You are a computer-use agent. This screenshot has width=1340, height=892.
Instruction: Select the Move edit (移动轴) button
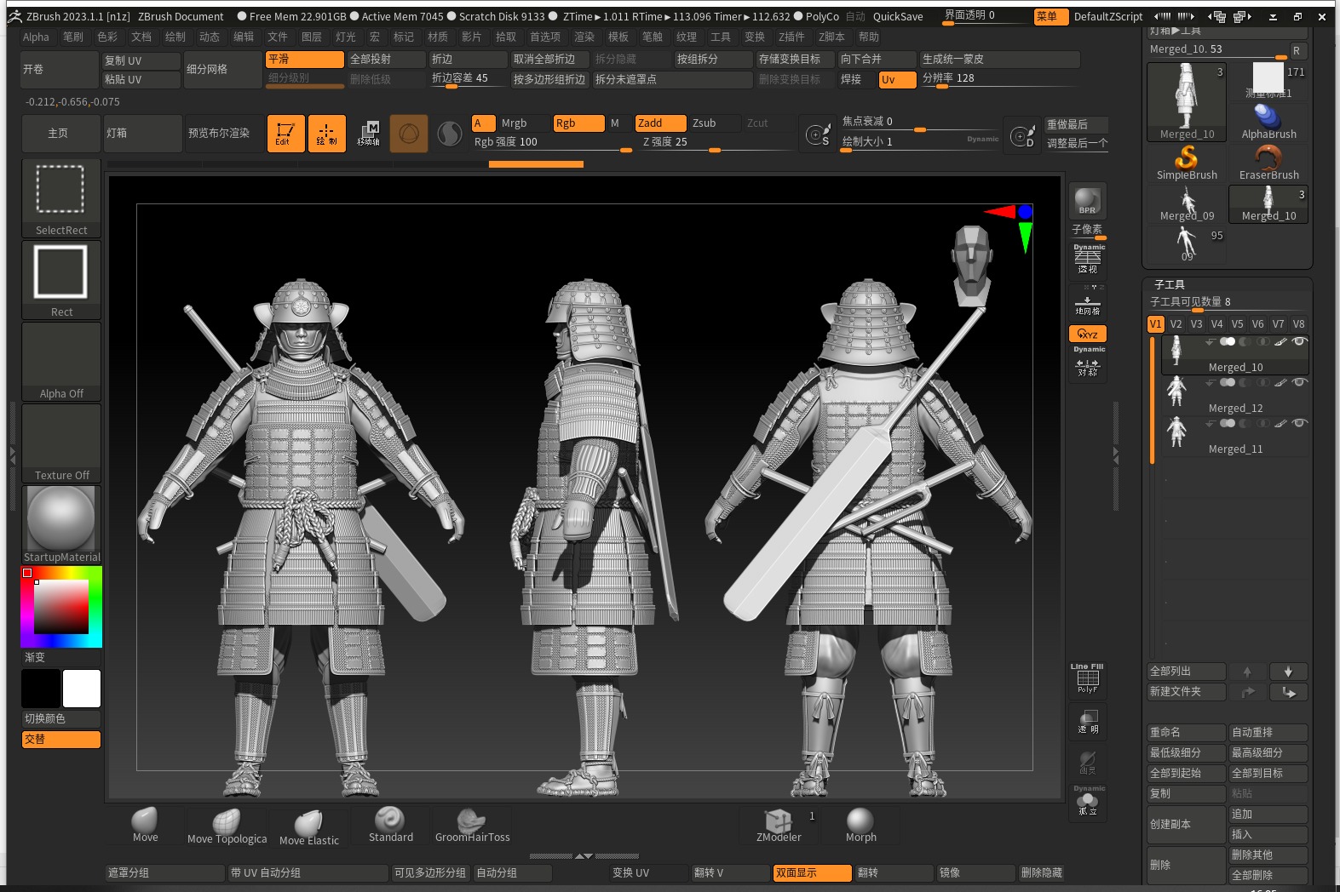click(x=368, y=134)
